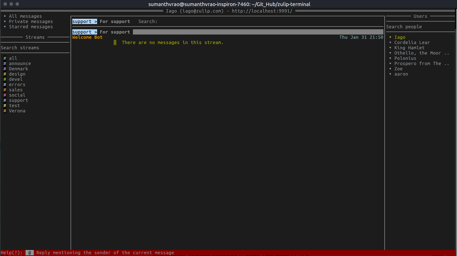Click the hash icon beside 'announce'
Image resolution: width=457 pixels, height=256 pixels.
click(5, 64)
